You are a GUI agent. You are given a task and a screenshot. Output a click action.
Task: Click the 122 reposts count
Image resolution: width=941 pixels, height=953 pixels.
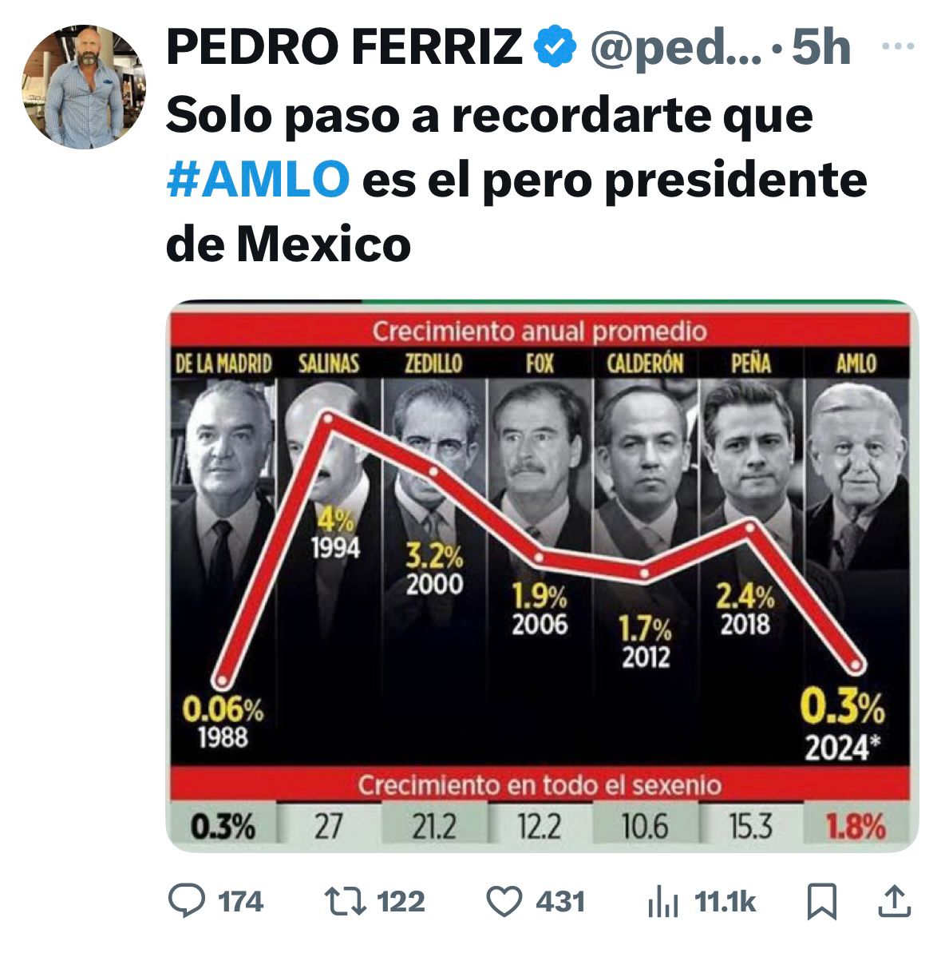point(401,903)
